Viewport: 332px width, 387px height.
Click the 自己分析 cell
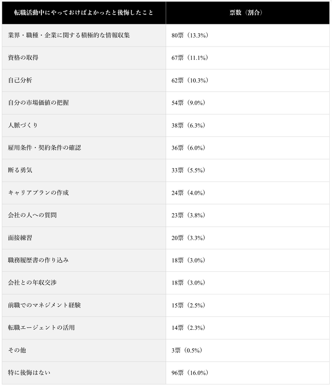point(84,80)
